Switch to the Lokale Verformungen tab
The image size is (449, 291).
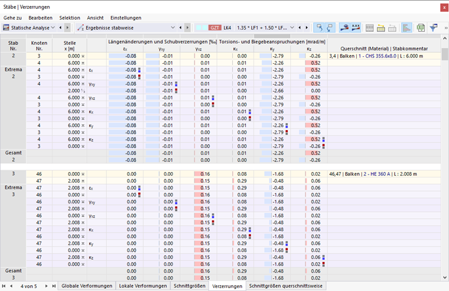tap(143, 286)
